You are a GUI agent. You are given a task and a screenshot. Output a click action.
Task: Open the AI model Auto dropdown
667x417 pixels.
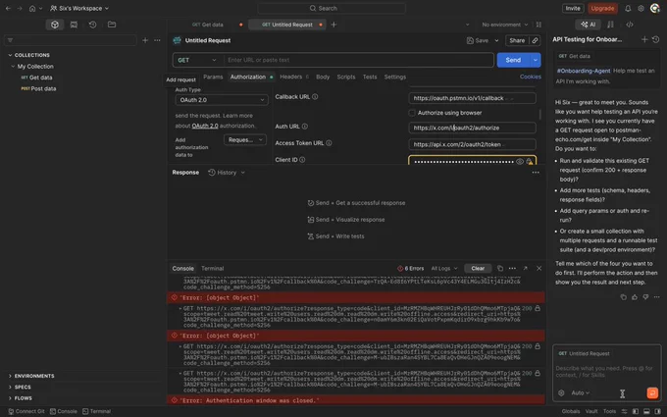pyautogui.click(x=581, y=392)
